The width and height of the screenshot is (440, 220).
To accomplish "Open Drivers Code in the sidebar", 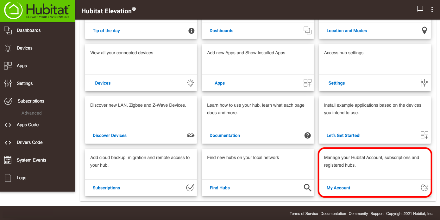I will pyautogui.click(x=30, y=142).
